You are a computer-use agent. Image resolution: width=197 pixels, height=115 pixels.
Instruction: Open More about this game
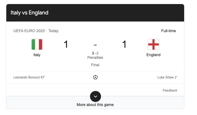(95, 105)
